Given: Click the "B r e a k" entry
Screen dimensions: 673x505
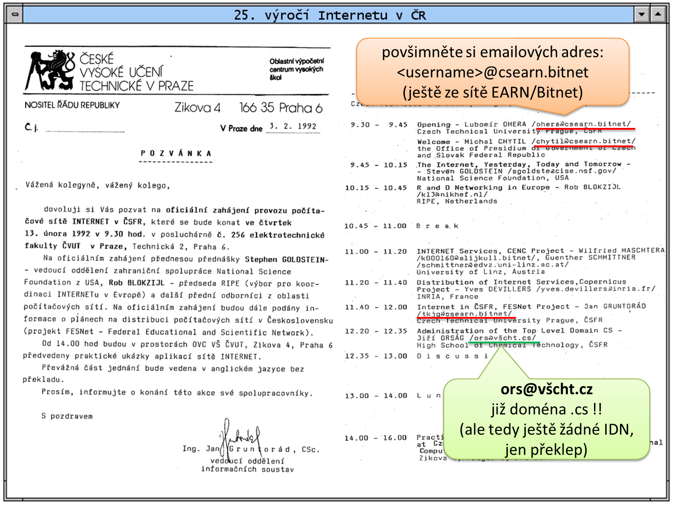Looking at the screenshot, I should (437, 226).
